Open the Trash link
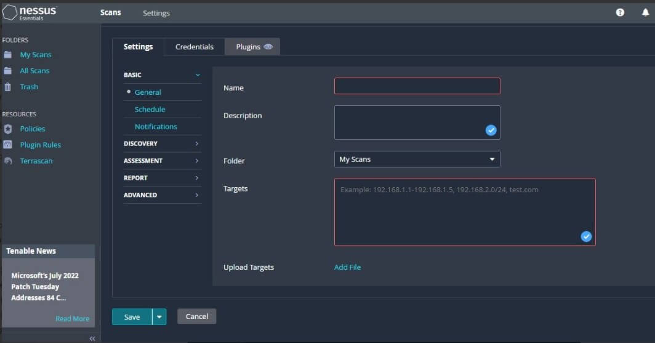Image resolution: width=655 pixels, height=343 pixels. (x=30, y=86)
